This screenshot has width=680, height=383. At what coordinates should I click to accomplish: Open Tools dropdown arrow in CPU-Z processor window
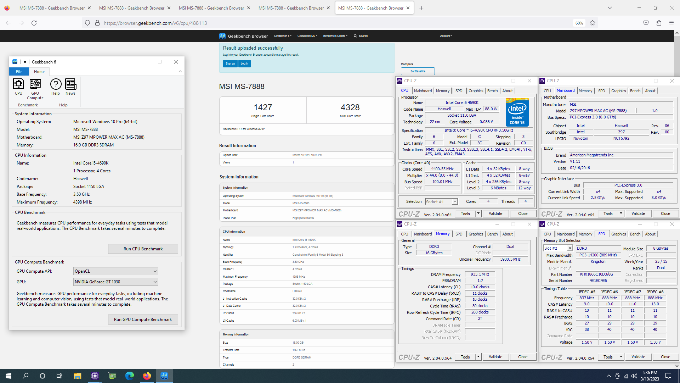click(x=478, y=213)
